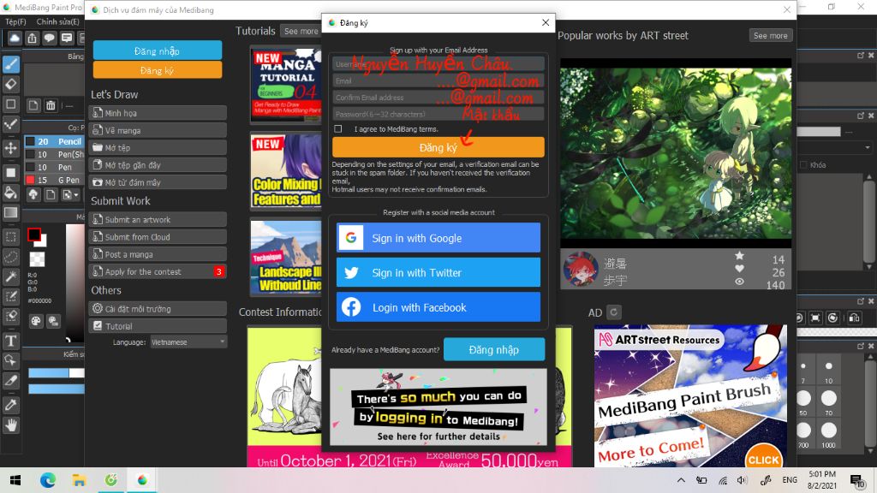Image resolution: width=877 pixels, height=493 pixels.
Task: Select the Eraser tool
Action: click(x=10, y=85)
